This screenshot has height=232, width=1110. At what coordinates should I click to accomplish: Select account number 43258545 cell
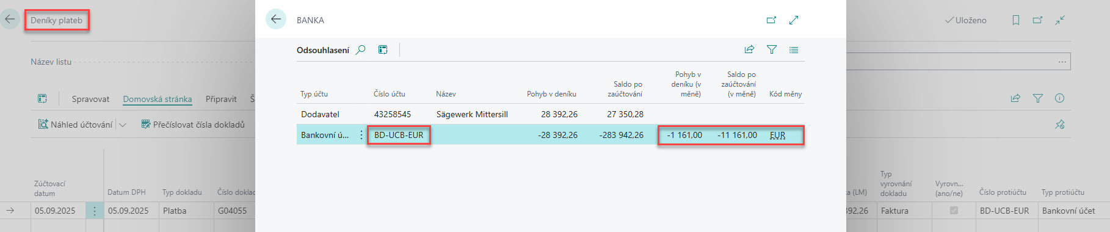pyautogui.click(x=393, y=114)
